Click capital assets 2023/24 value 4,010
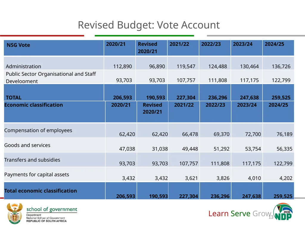Screen dimensions: 305x229 click(x=254, y=178)
